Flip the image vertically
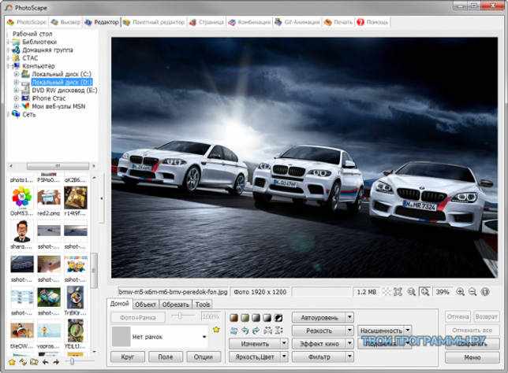Image resolution: width=508 pixels, height=373 pixels. [278, 331]
